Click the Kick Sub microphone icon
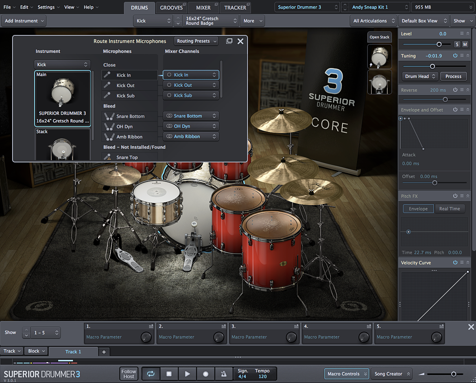This screenshot has width=476, height=383. (107, 95)
